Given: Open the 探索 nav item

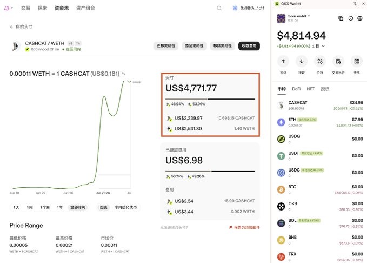Looking at the screenshot, I should click(x=42, y=8).
